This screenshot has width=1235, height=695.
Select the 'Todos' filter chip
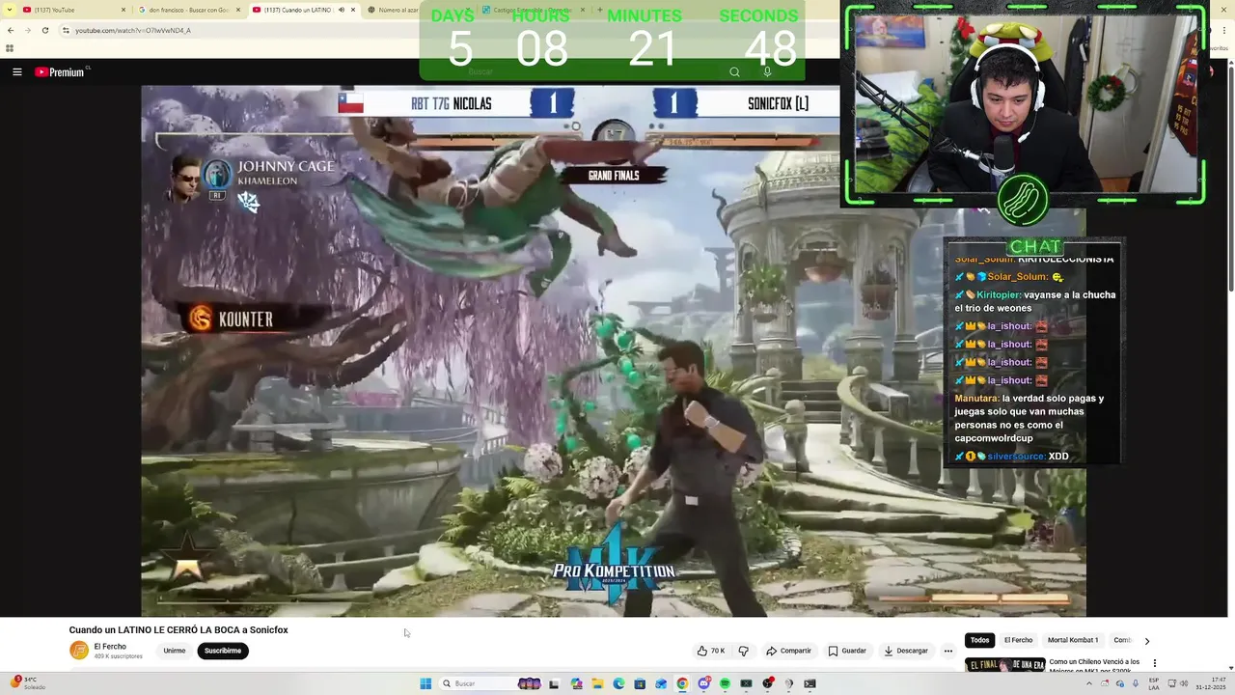click(979, 640)
